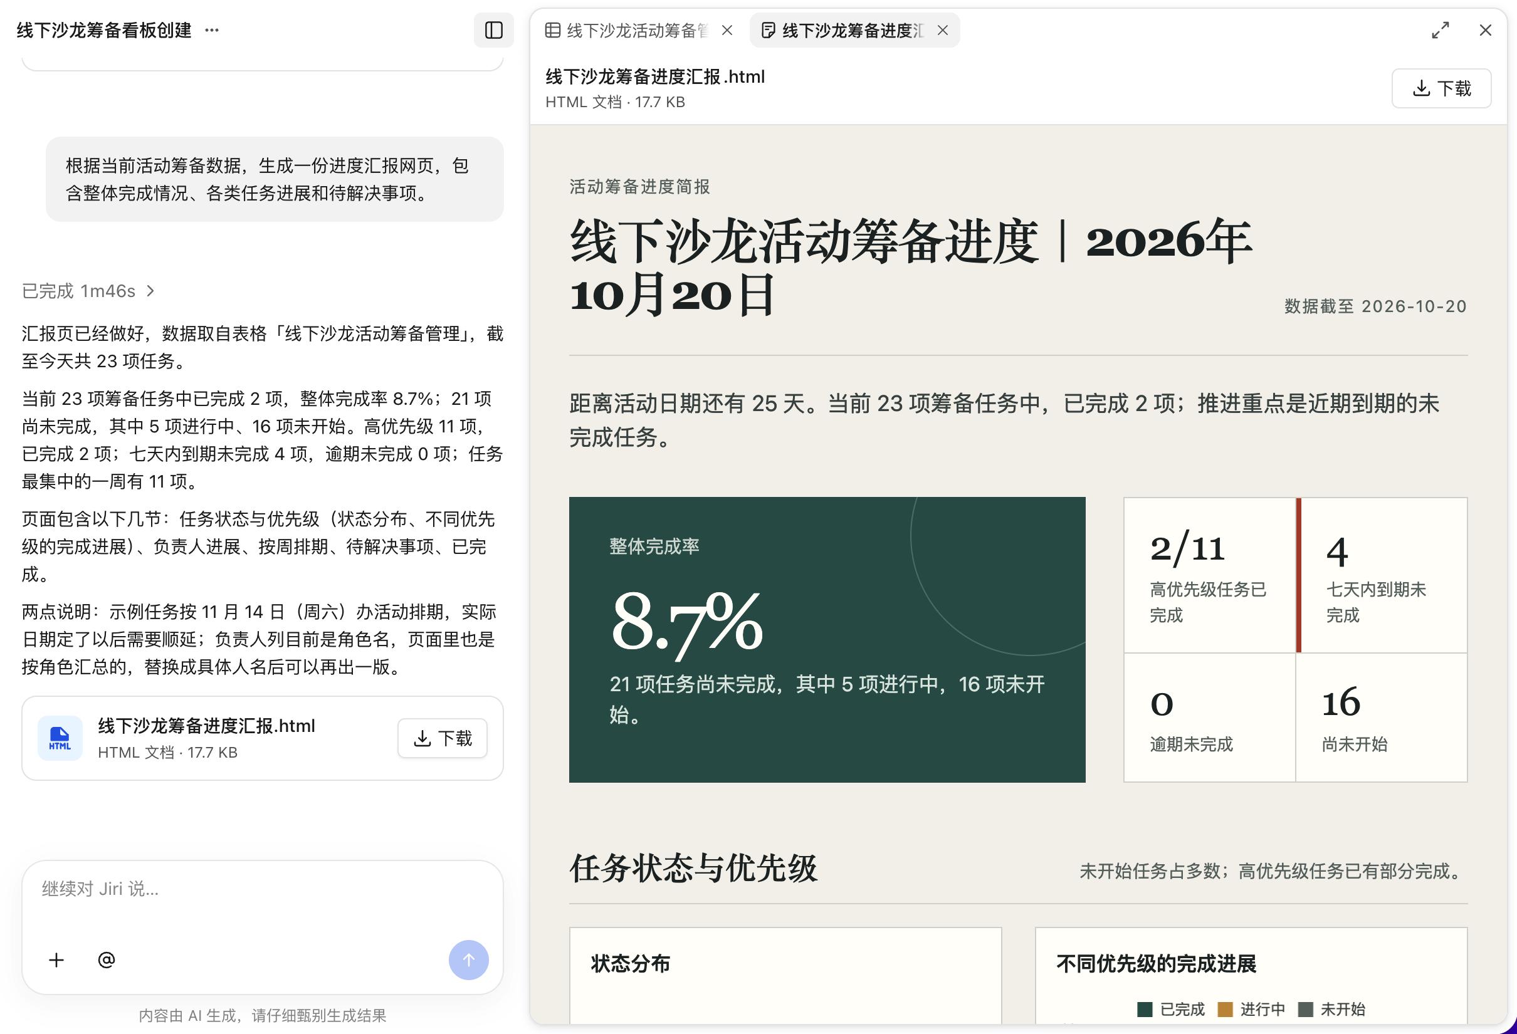
Task: Switch to the 线下沙龙活动筹备管理 table tab
Action: click(639, 30)
